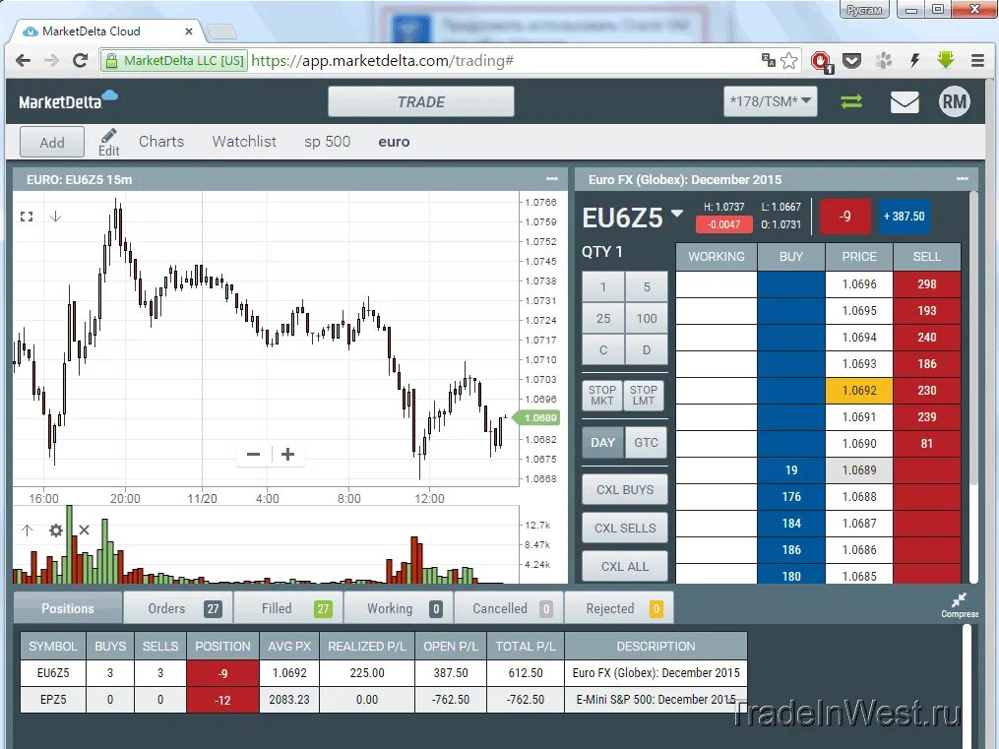Open the EURO chart panel options menu

click(x=552, y=179)
